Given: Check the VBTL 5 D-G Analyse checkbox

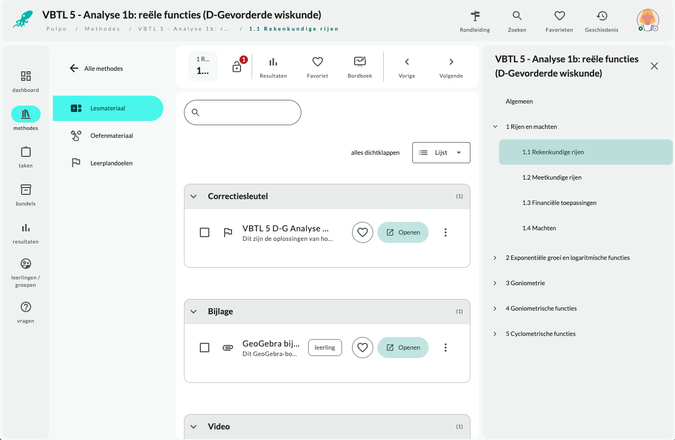Looking at the screenshot, I should [x=205, y=232].
